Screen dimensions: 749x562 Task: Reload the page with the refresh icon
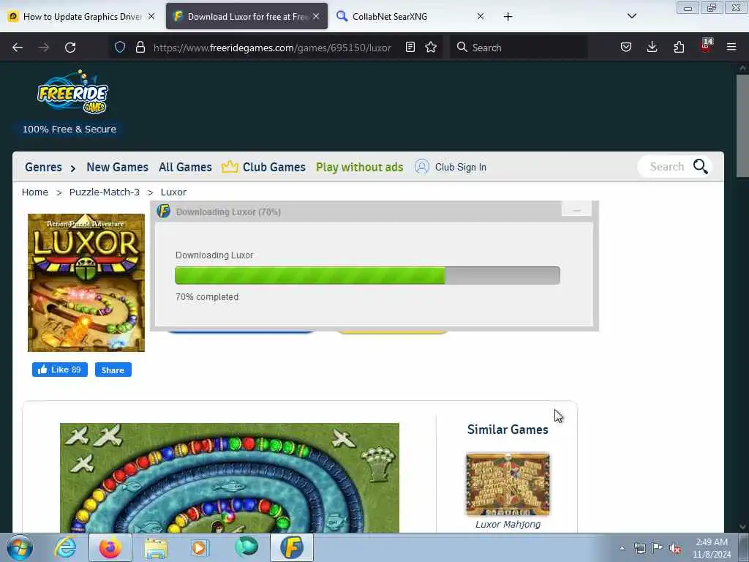(x=70, y=48)
